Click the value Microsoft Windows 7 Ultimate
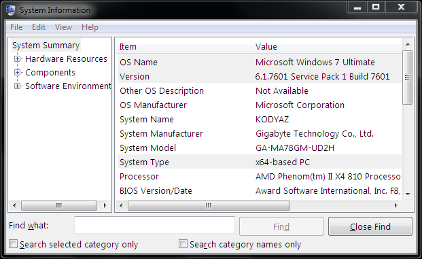The height and width of the screenshot is (259, 422). 315,62
